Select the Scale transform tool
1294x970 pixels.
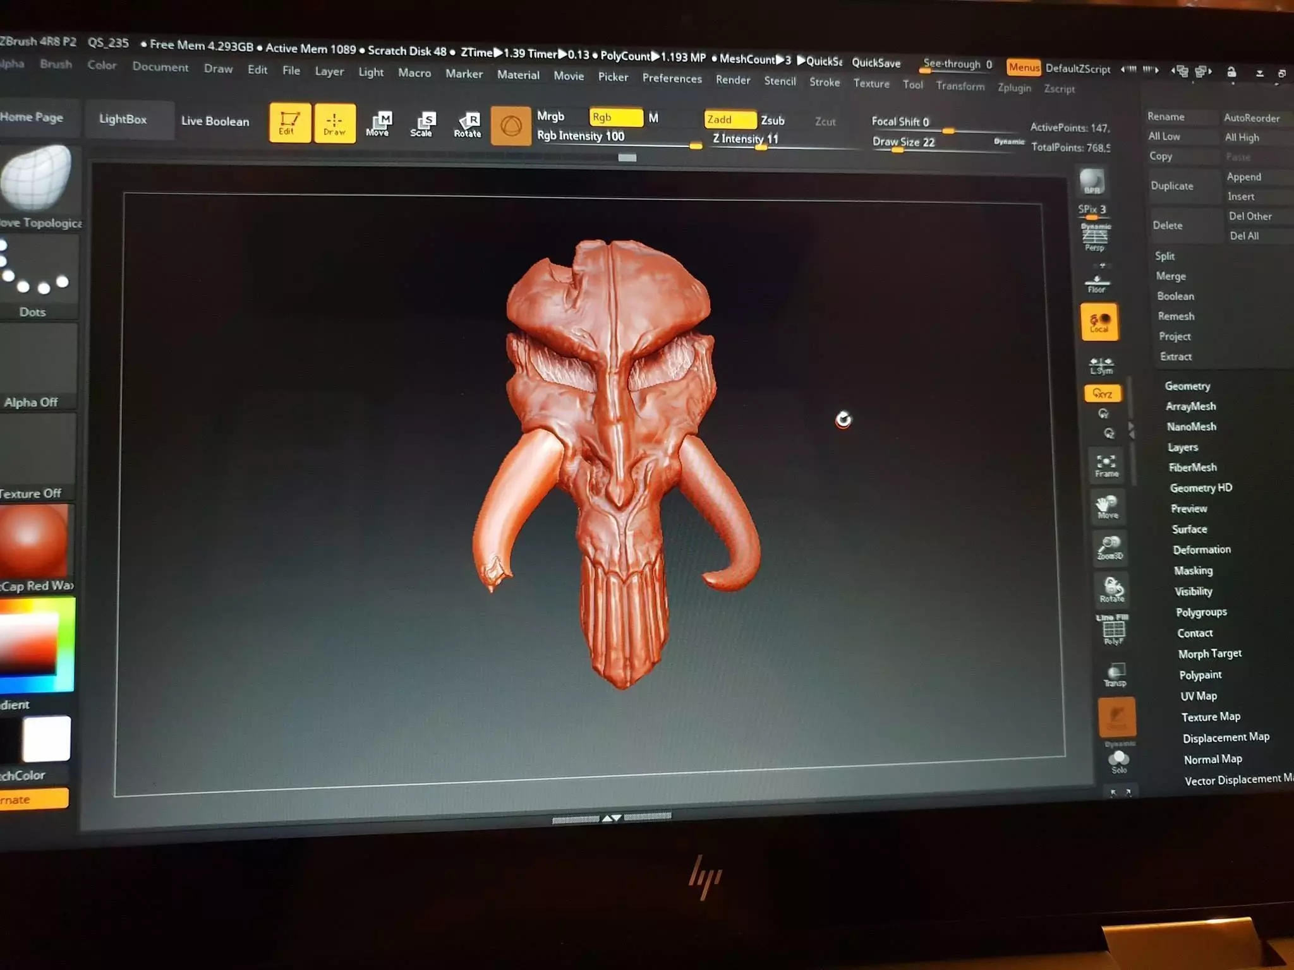click(422, 125)
